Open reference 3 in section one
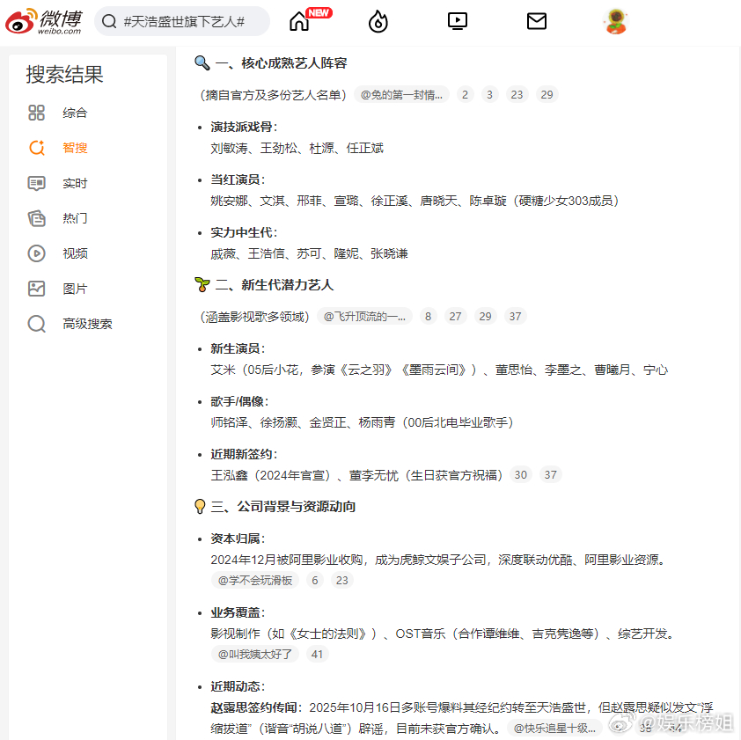741x740 pixels. point(489,94)
